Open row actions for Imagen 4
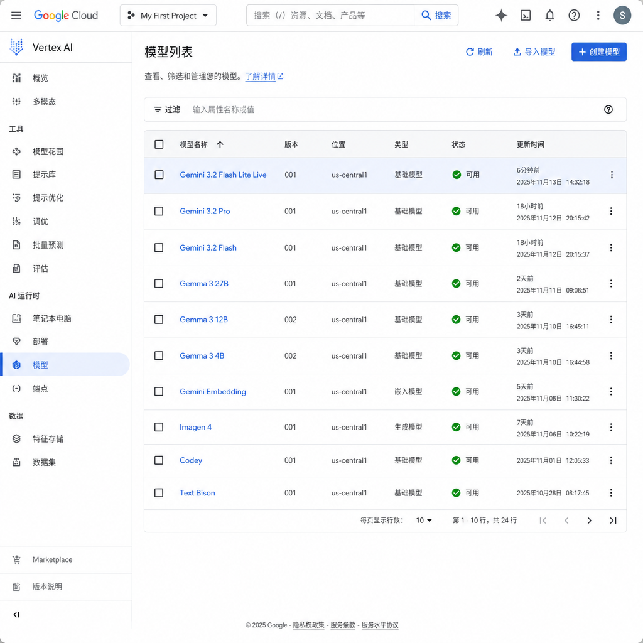 click(610, 427)
